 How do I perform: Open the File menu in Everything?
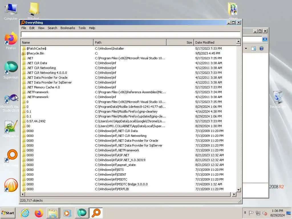click(x=24, y=28)
